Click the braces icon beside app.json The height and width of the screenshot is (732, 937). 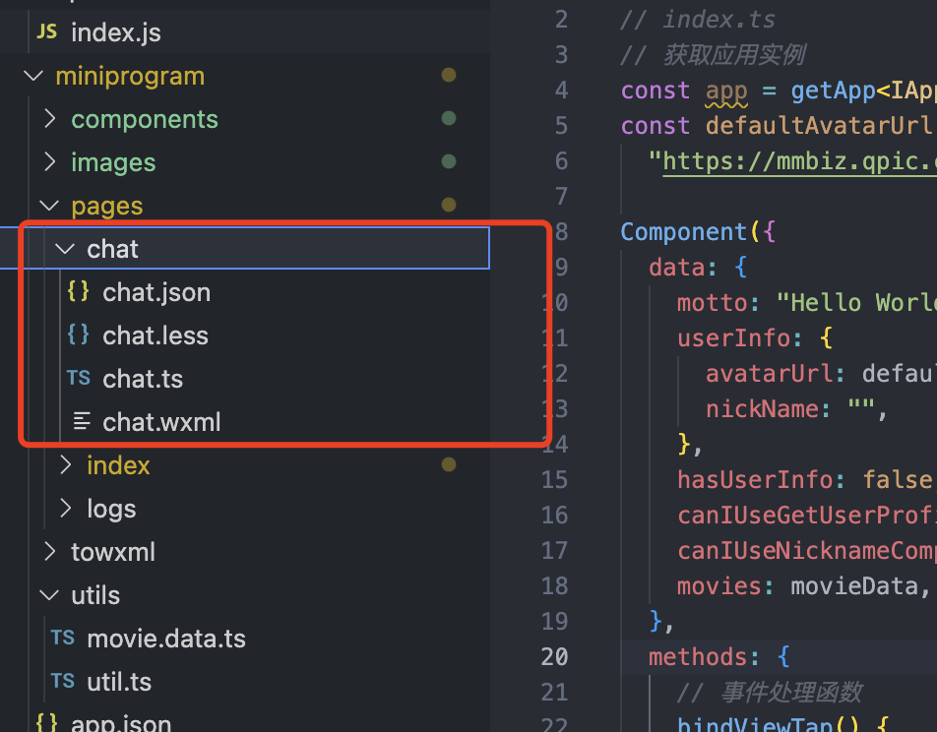pyautogui.click(x=46, y=723)
